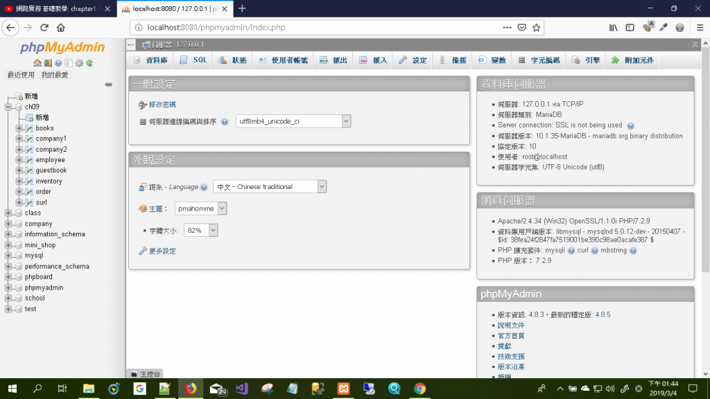Viewport: 710px width, 399px height.
Task: Select the information_schema database
Action: [x=55, y=234]
